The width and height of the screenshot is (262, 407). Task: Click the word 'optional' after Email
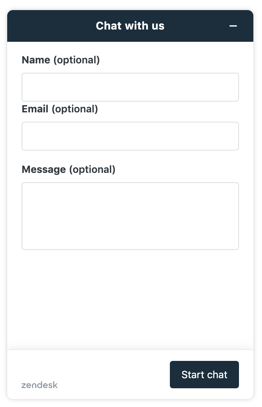click(75, 109)
